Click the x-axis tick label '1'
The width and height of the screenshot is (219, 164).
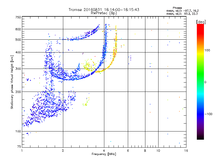22,151
